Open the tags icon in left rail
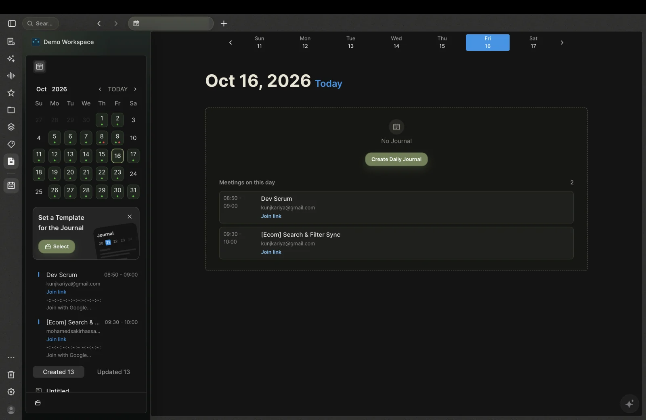The height and width of the screenshot is (420, 646). pos(11,144)
